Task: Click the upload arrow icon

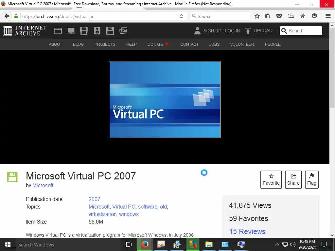Action: pos(248,31)
